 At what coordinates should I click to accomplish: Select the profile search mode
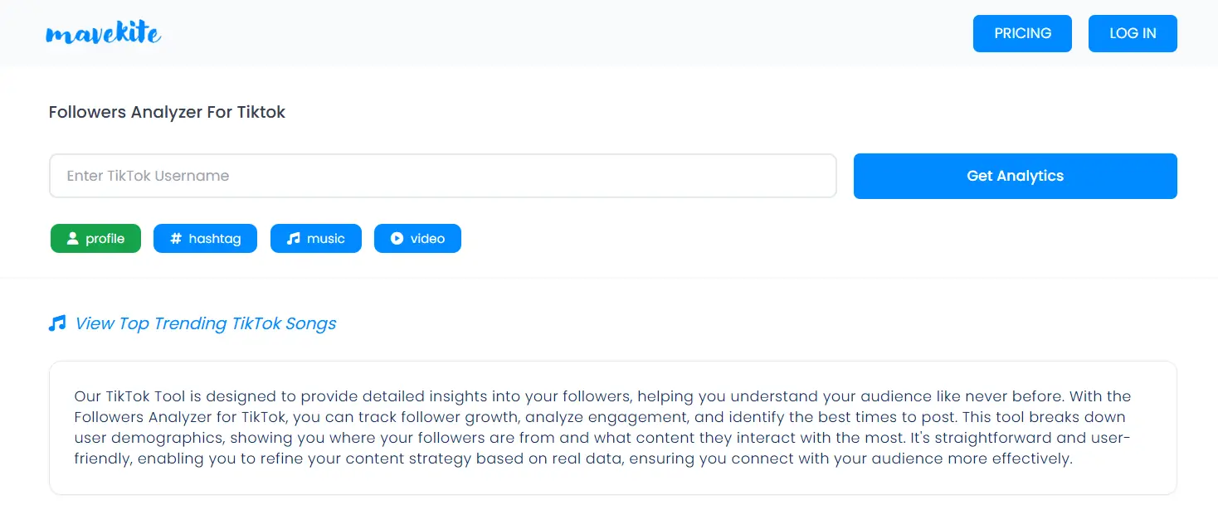pyautogui.click(x=95, y=238)
